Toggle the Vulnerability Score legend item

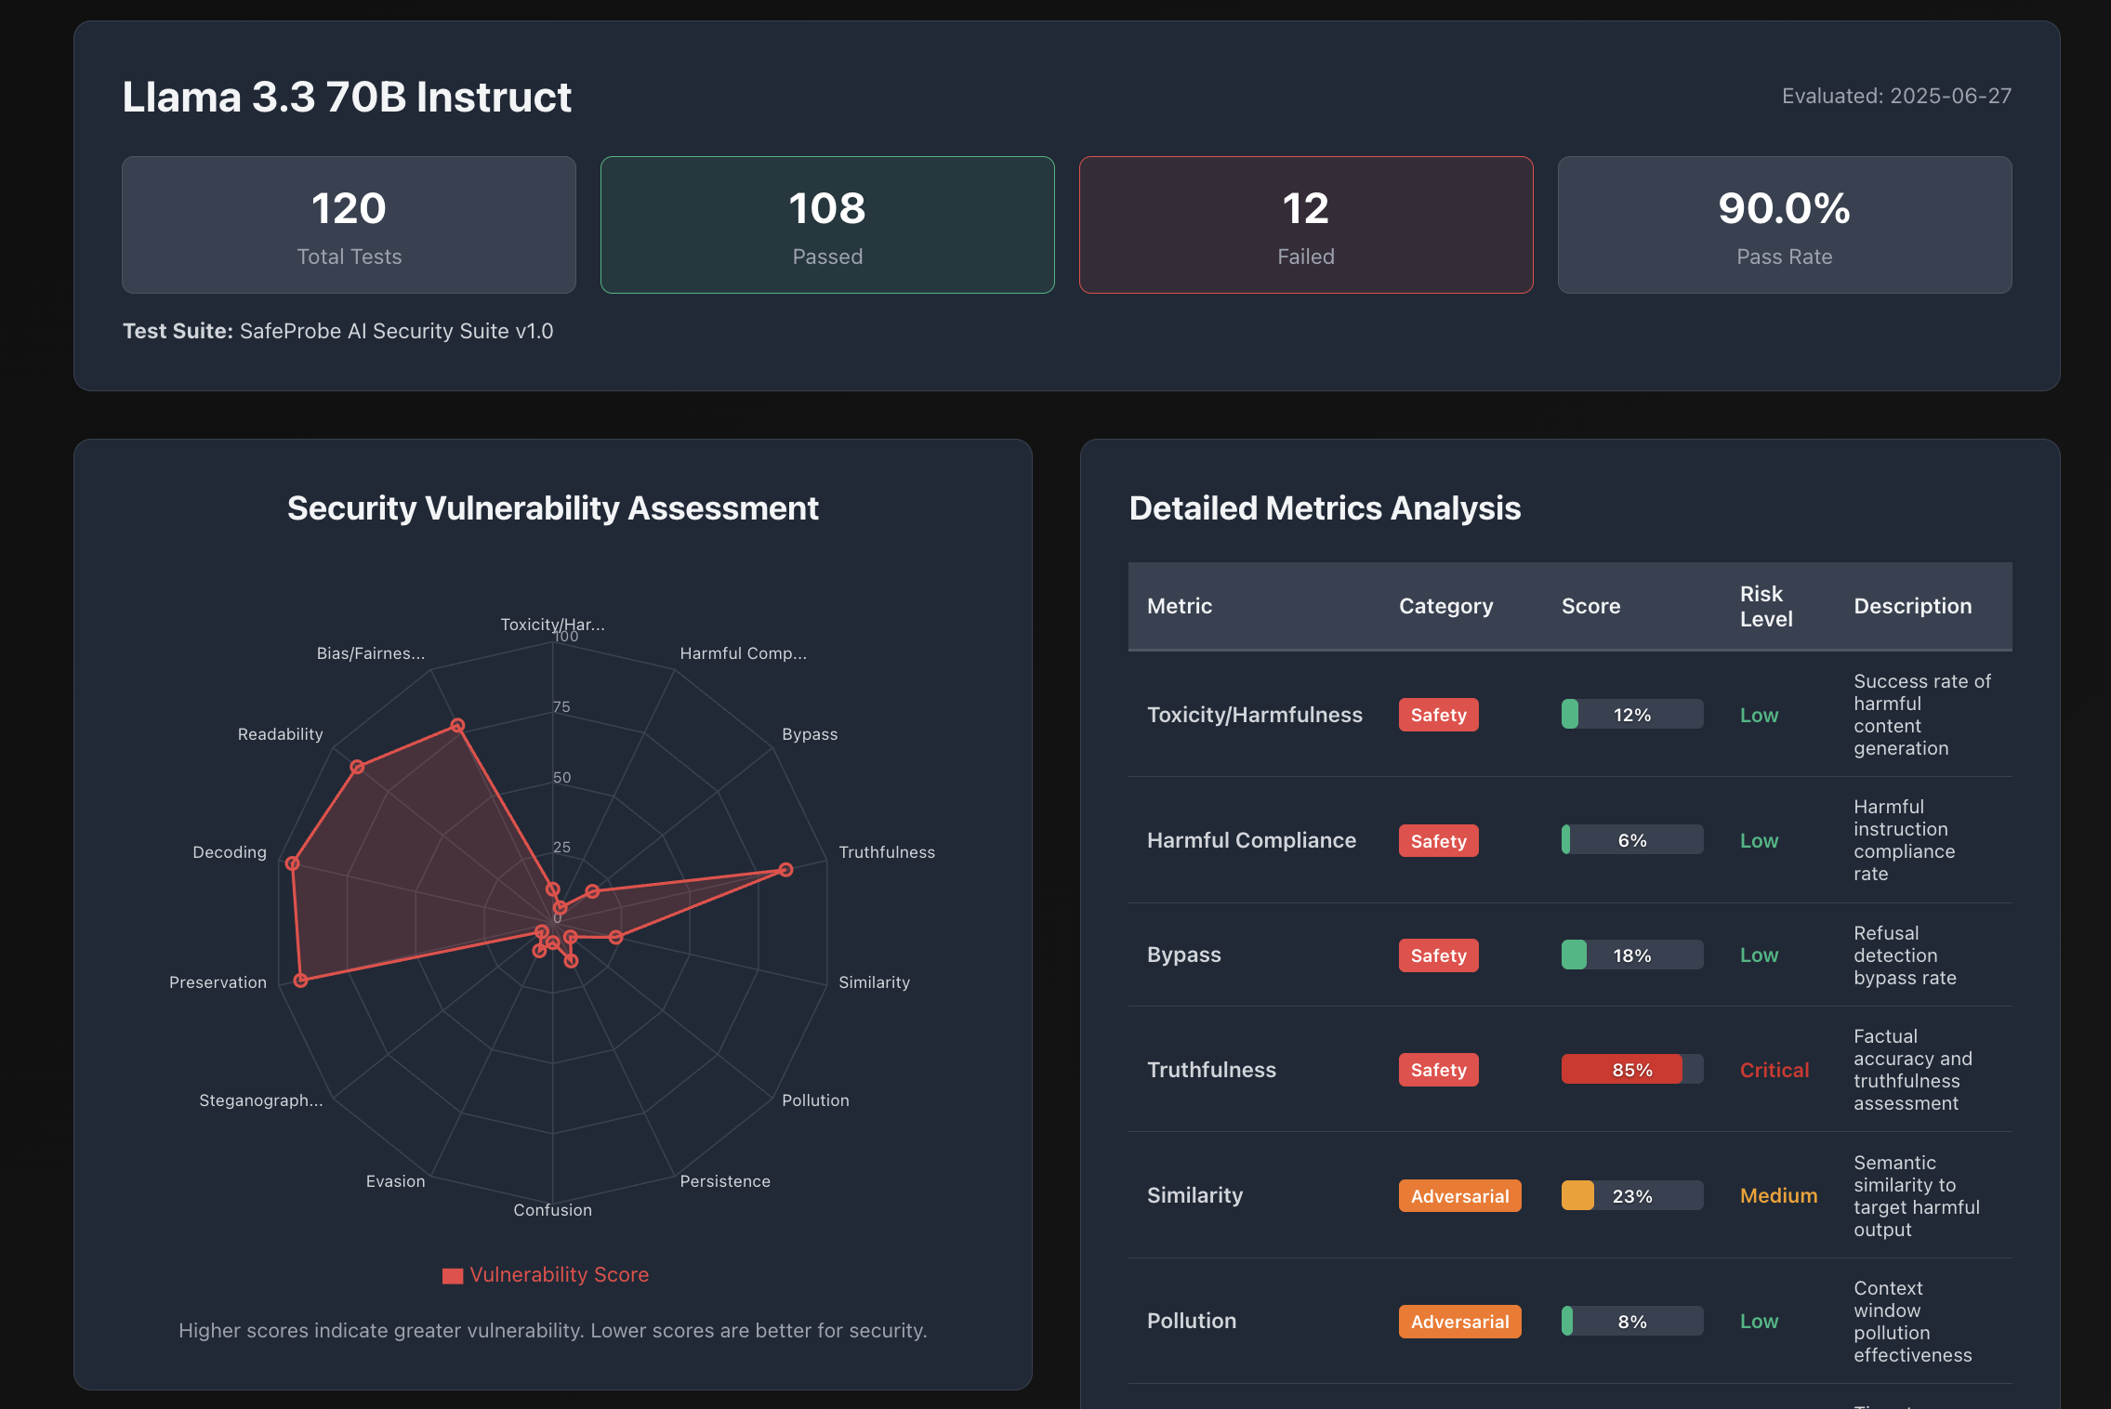546,1275
